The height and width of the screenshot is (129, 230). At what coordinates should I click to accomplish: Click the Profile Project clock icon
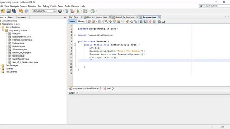pos(93,11)
